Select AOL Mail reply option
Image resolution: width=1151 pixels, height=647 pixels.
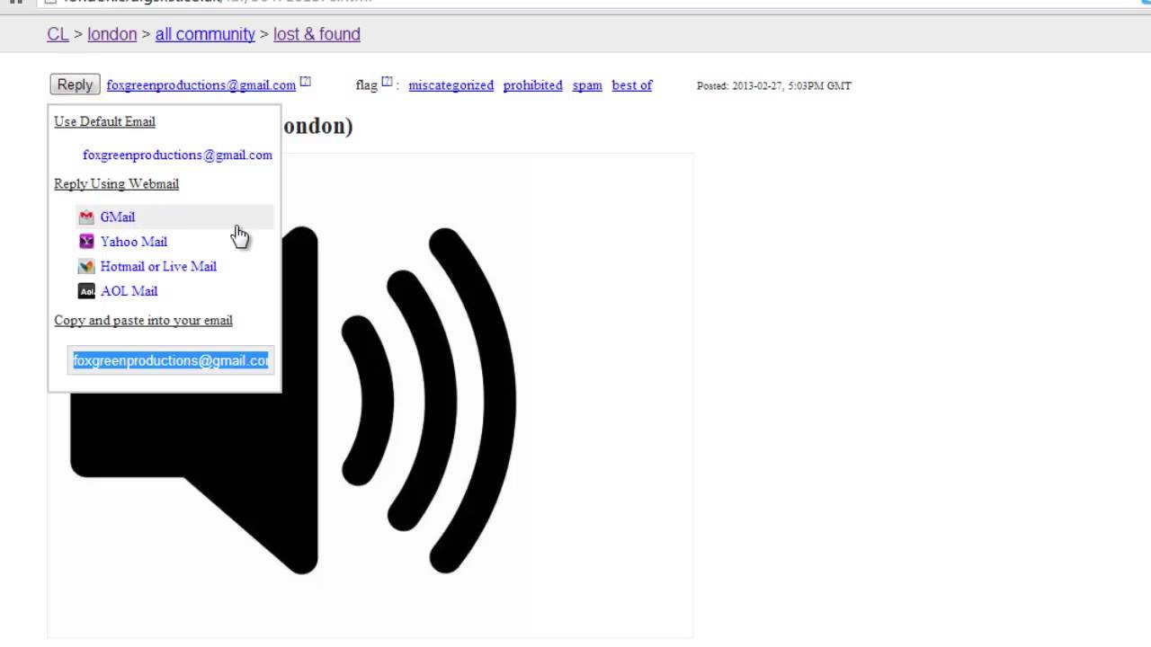129,291
